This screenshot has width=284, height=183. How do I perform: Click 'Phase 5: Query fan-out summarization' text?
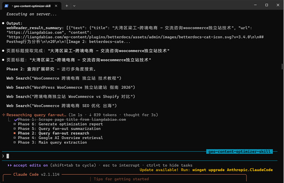[59, 129]
